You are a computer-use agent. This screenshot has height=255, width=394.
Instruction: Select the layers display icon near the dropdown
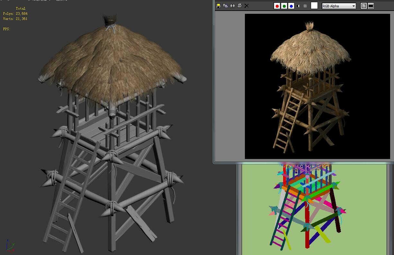363,5
